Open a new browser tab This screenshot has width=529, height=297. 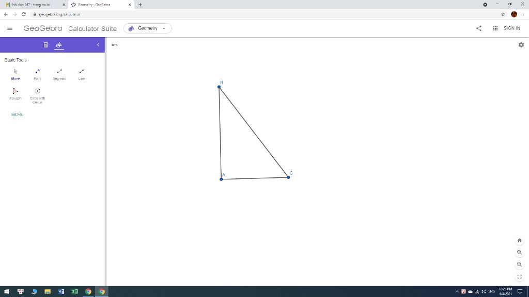coord(140,5)
